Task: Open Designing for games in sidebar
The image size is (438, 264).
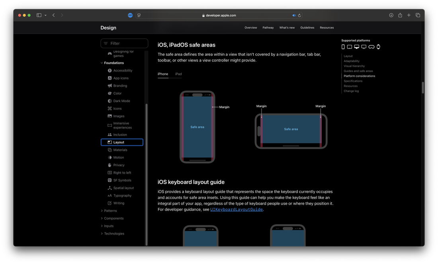Action: pos(123,53)
